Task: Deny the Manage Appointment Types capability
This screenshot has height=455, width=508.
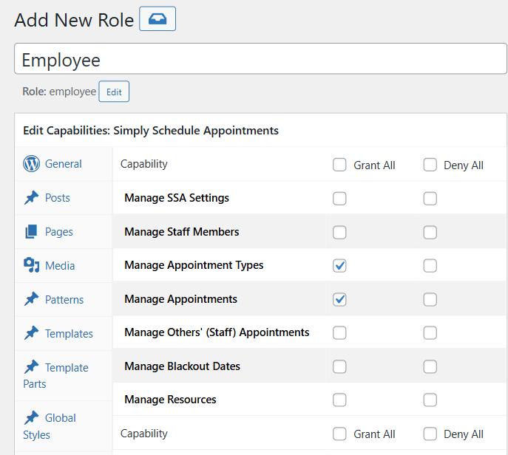Action: pyautogui.click(x=430, y=266)
